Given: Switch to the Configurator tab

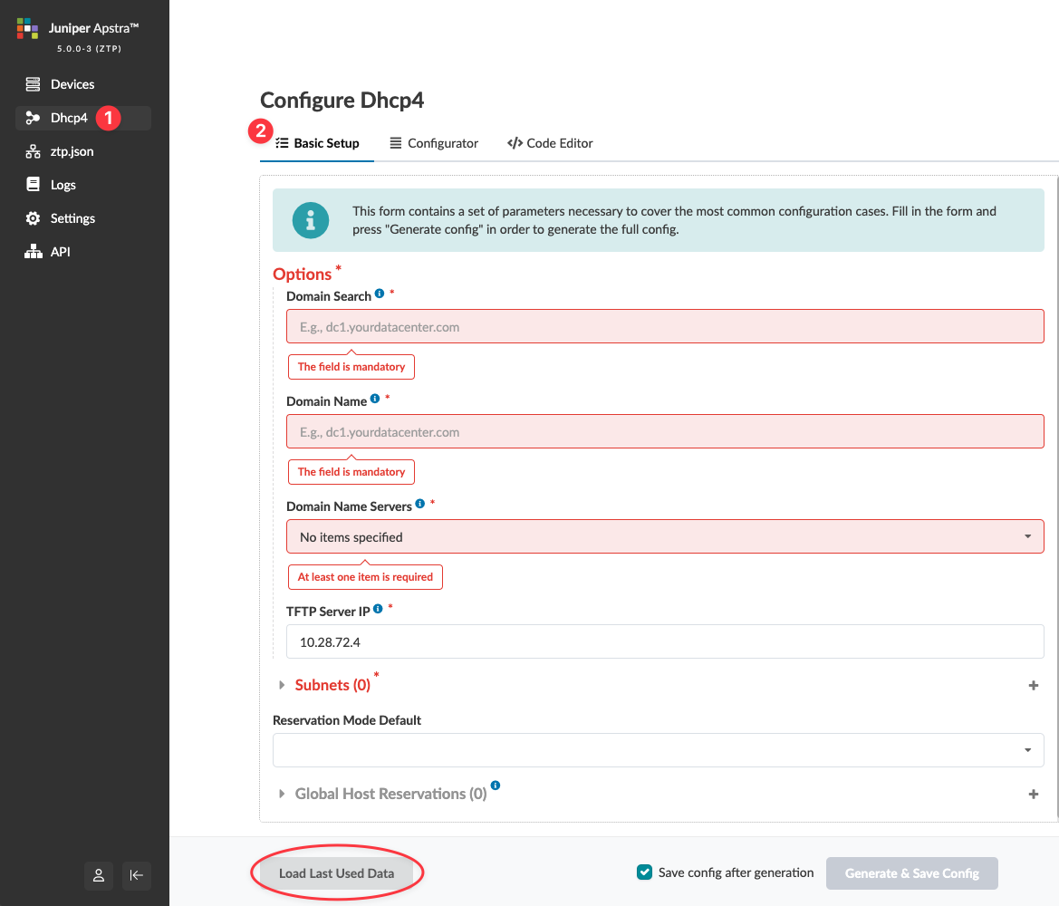Looking at the screenshot, I should click(x=434, y=143).
